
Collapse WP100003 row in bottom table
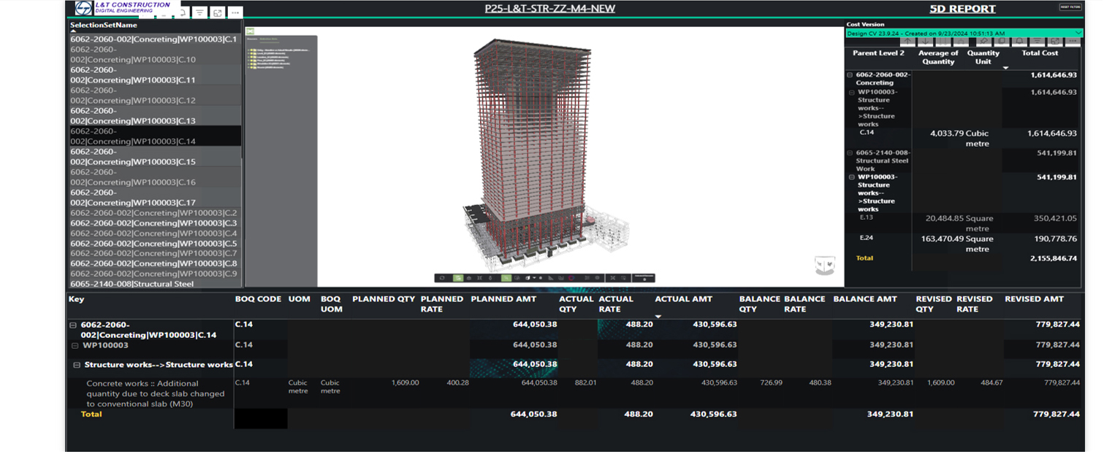[74, 345]
